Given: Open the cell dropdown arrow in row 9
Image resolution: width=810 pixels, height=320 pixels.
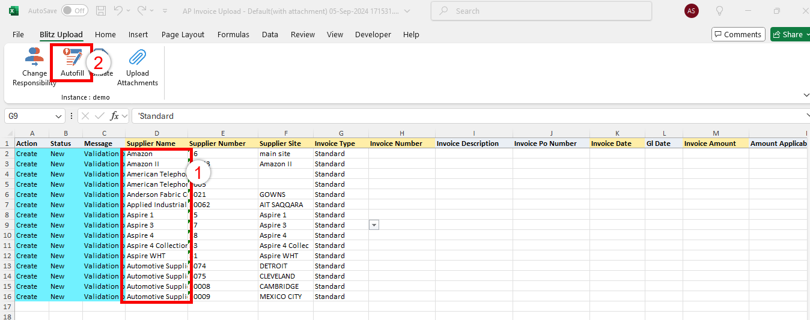Looking at the screenshot, I should point(374,225).
